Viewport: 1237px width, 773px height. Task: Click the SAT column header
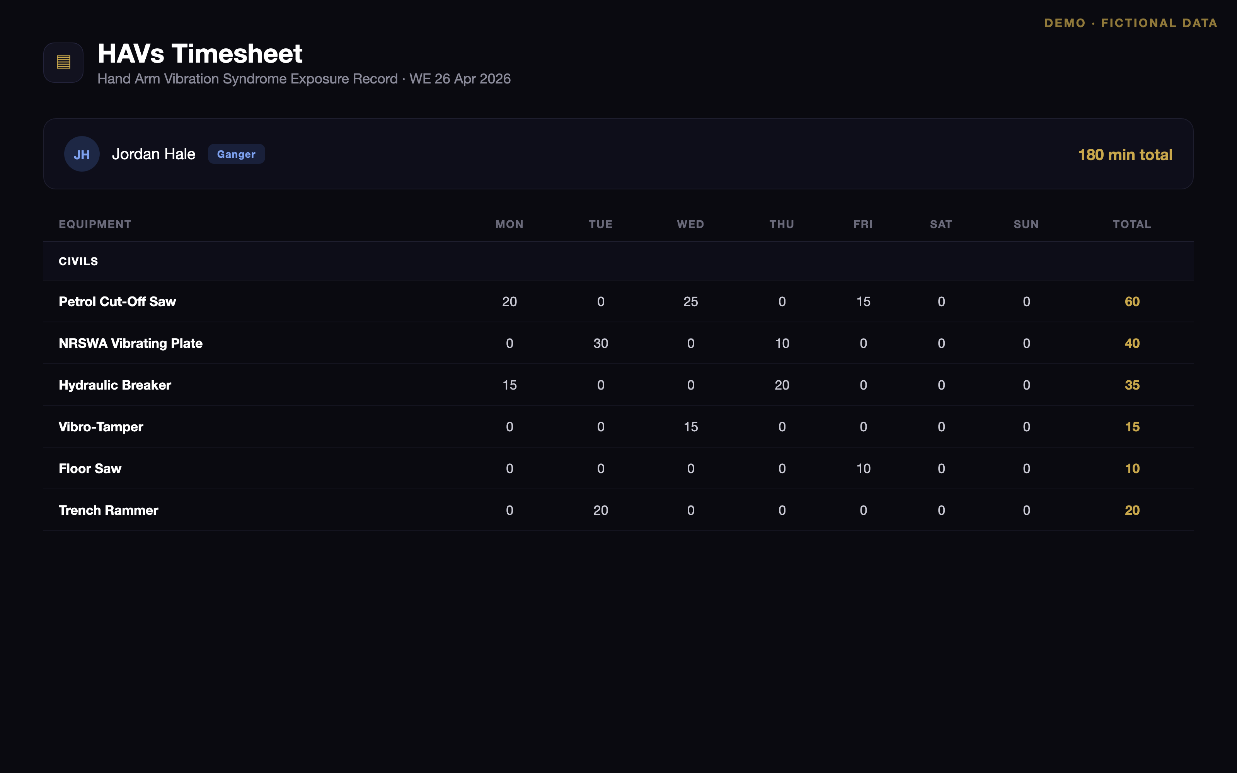941,224
